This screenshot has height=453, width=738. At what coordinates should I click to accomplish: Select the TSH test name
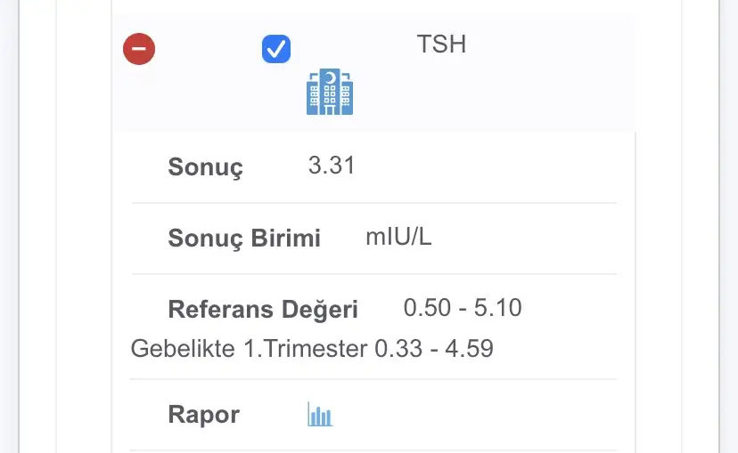441,44
